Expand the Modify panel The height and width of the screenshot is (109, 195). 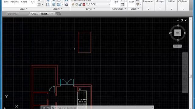57,9
